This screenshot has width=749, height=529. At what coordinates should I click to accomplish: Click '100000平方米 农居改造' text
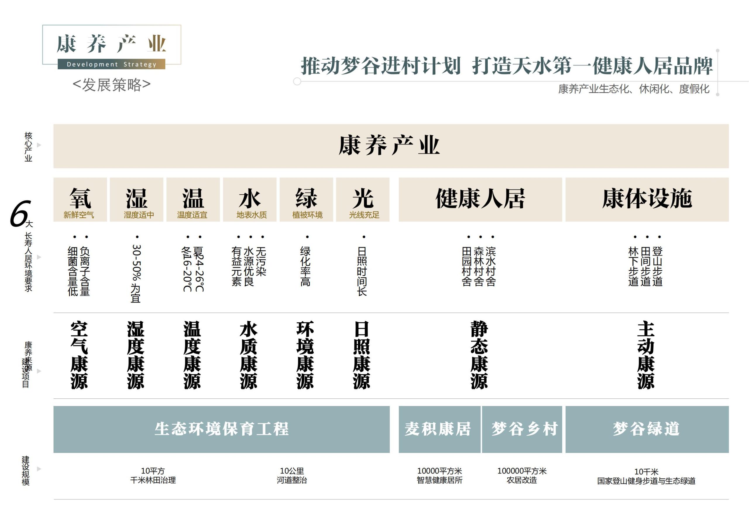click(x=522, y=476)
